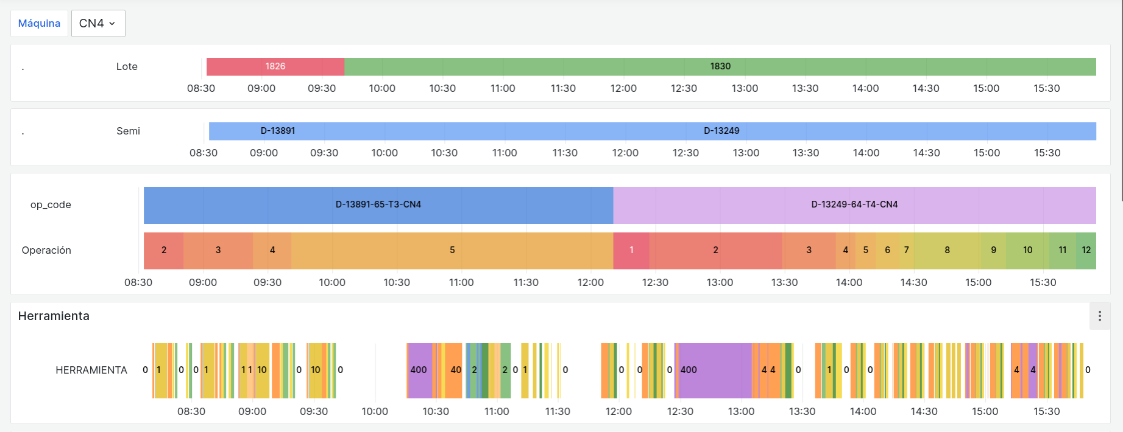Select the green 1830 Lote segment
The height and width of the screenshot is (432, 1123).
point(720,66)
